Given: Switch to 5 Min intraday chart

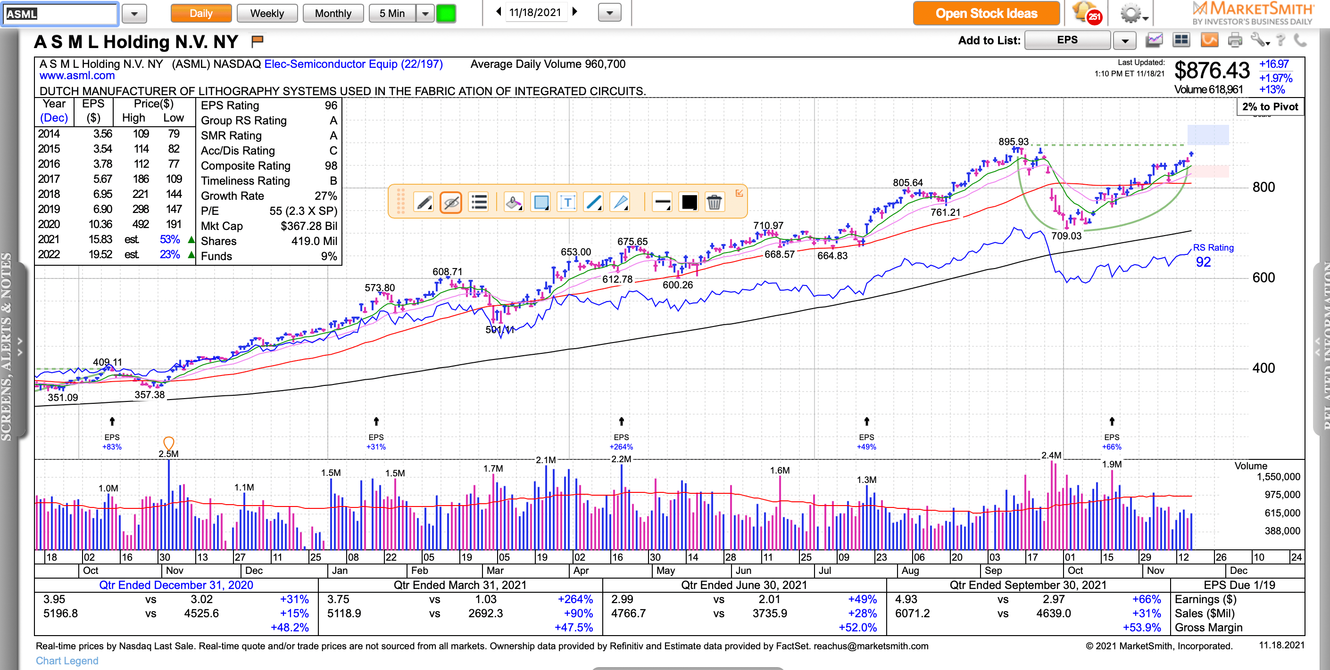Looking at the screenshot, I should [392, 13].
